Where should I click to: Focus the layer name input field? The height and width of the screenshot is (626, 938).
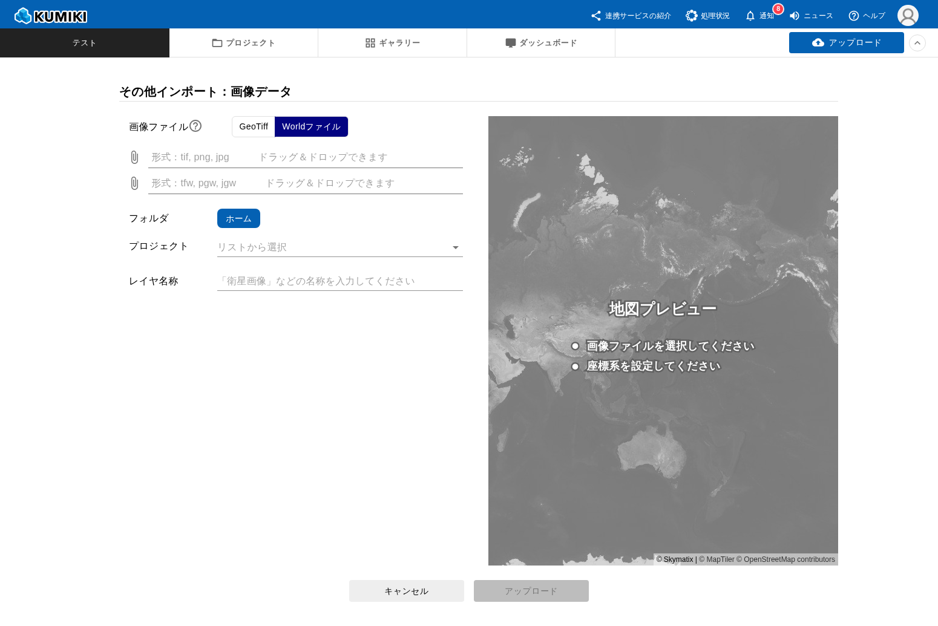(x=339, y=281)
